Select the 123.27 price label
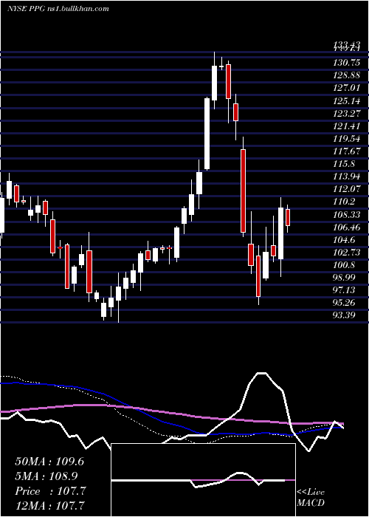This screenshot has height=517, width=369. click(346, 114)
